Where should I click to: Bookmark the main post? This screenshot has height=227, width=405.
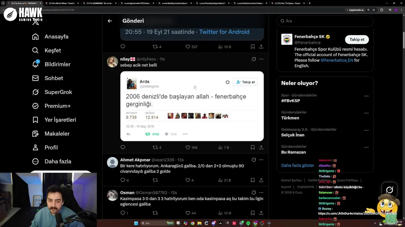[x=252, y=47]
